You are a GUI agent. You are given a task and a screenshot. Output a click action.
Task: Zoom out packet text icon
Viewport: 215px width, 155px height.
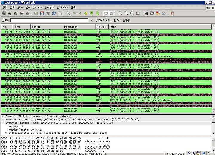126,13
